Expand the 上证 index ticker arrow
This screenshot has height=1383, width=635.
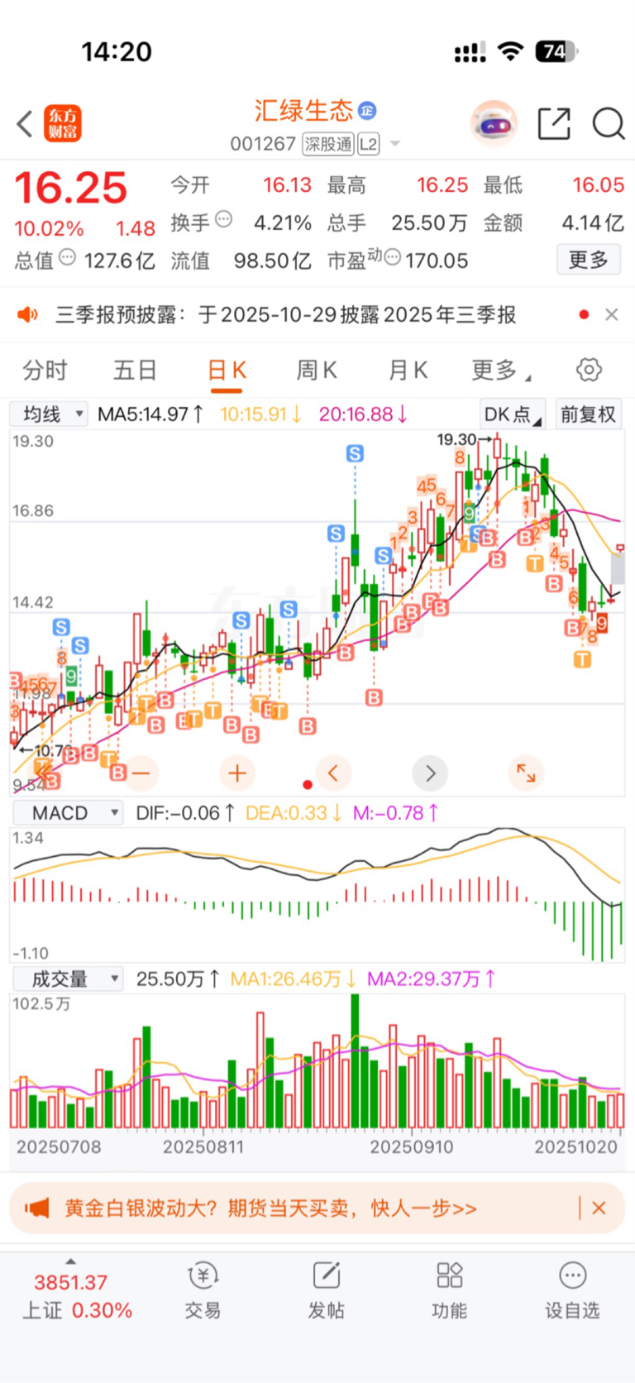(x=70, y=1261)
